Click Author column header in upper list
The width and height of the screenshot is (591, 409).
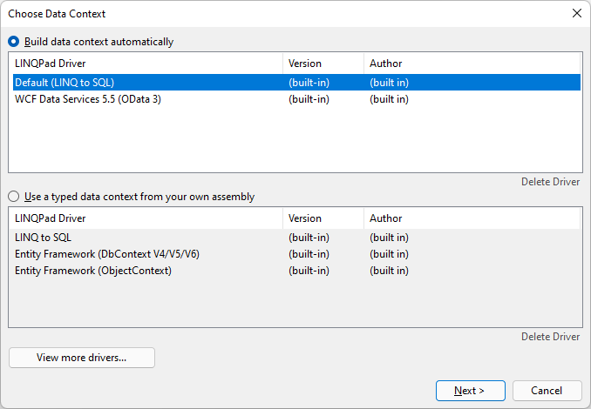(x=472, y=64)
